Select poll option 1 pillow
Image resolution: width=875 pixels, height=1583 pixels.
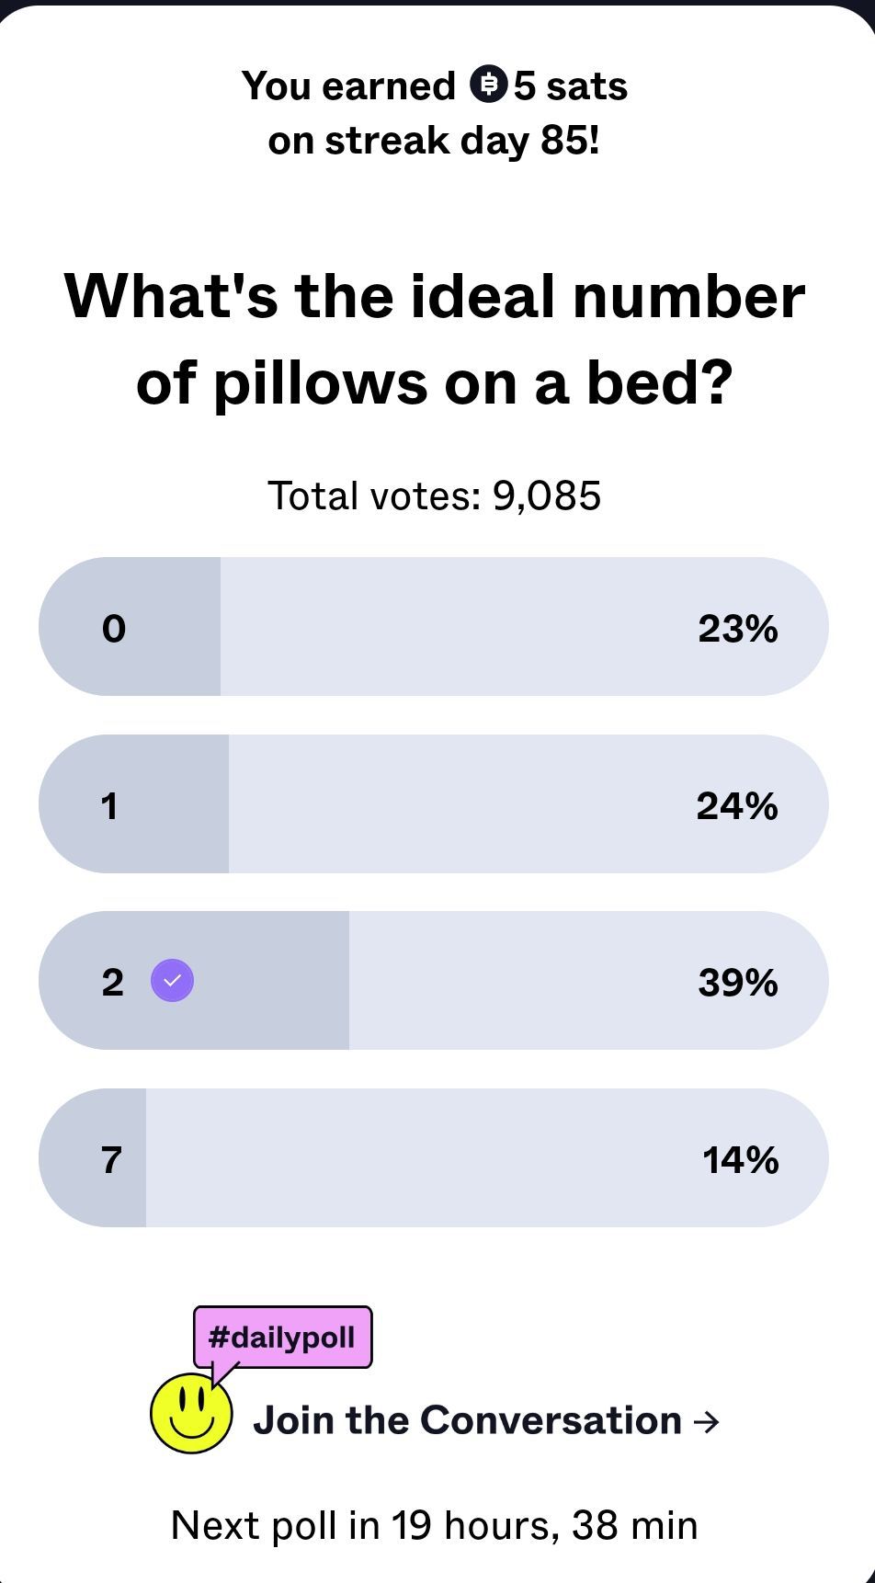[432, 804]
